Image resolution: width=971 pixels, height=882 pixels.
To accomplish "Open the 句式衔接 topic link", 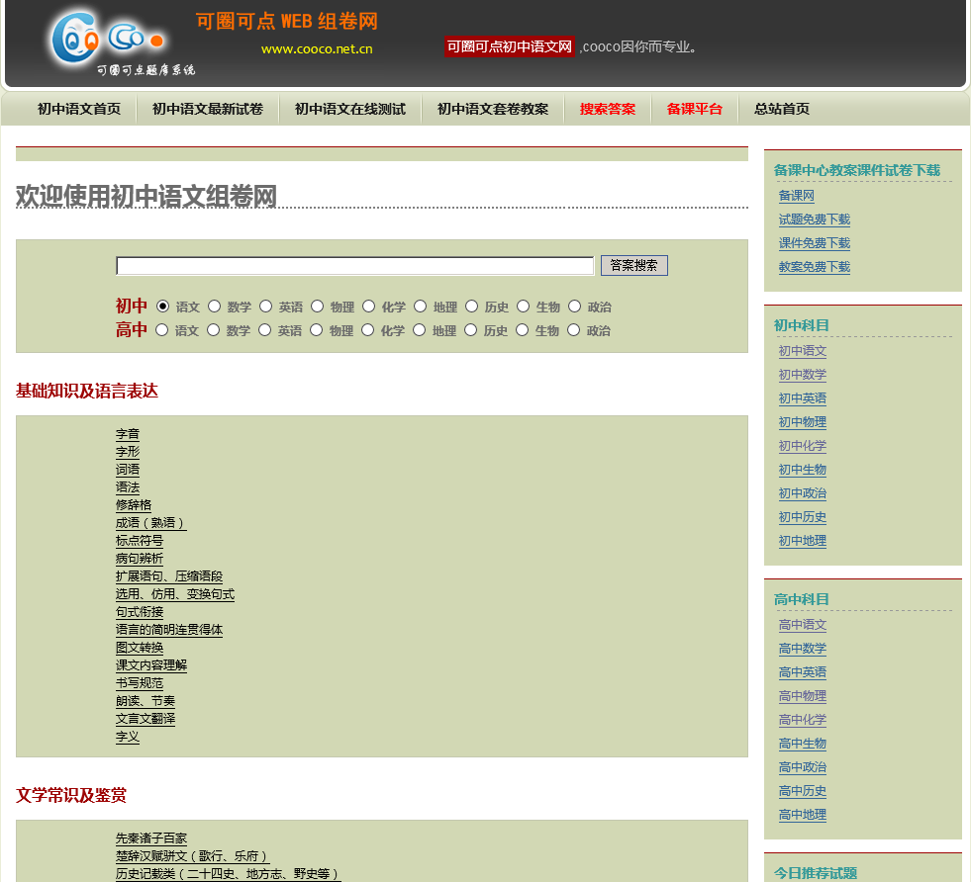I will tap(140, 612).
